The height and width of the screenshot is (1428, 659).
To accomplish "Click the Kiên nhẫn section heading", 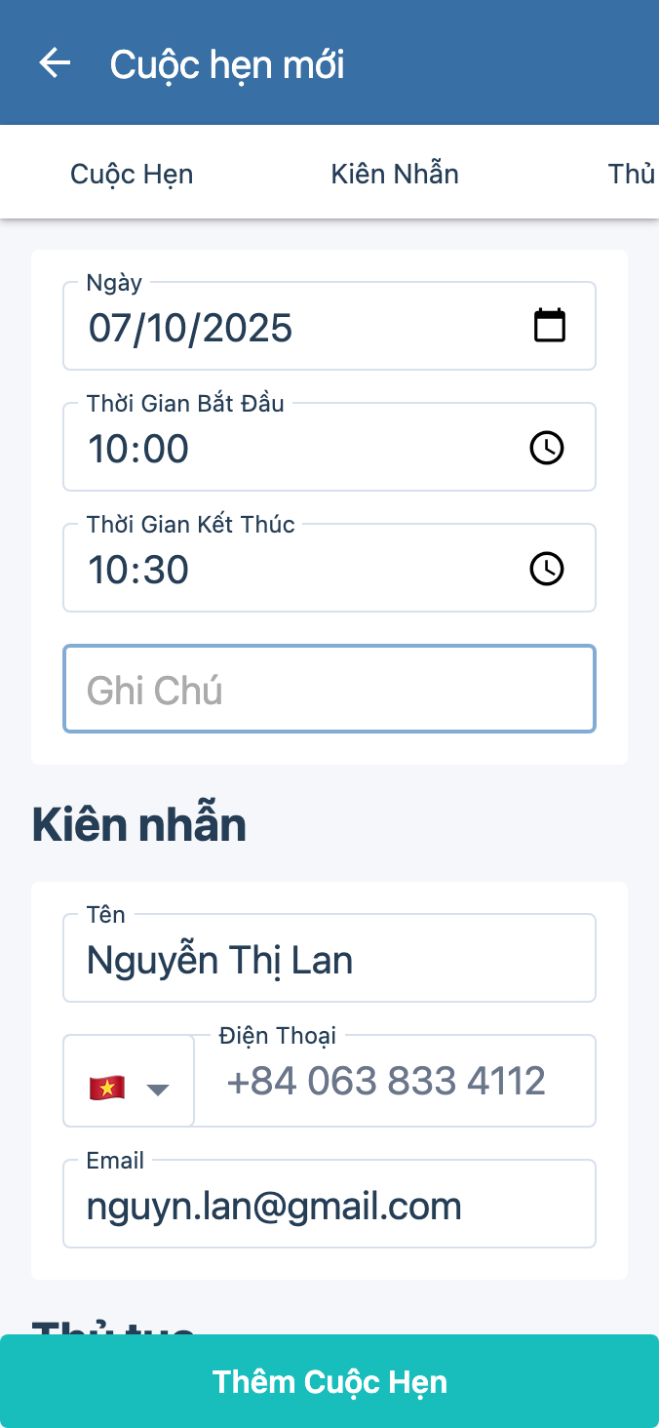I will [139, 825].
